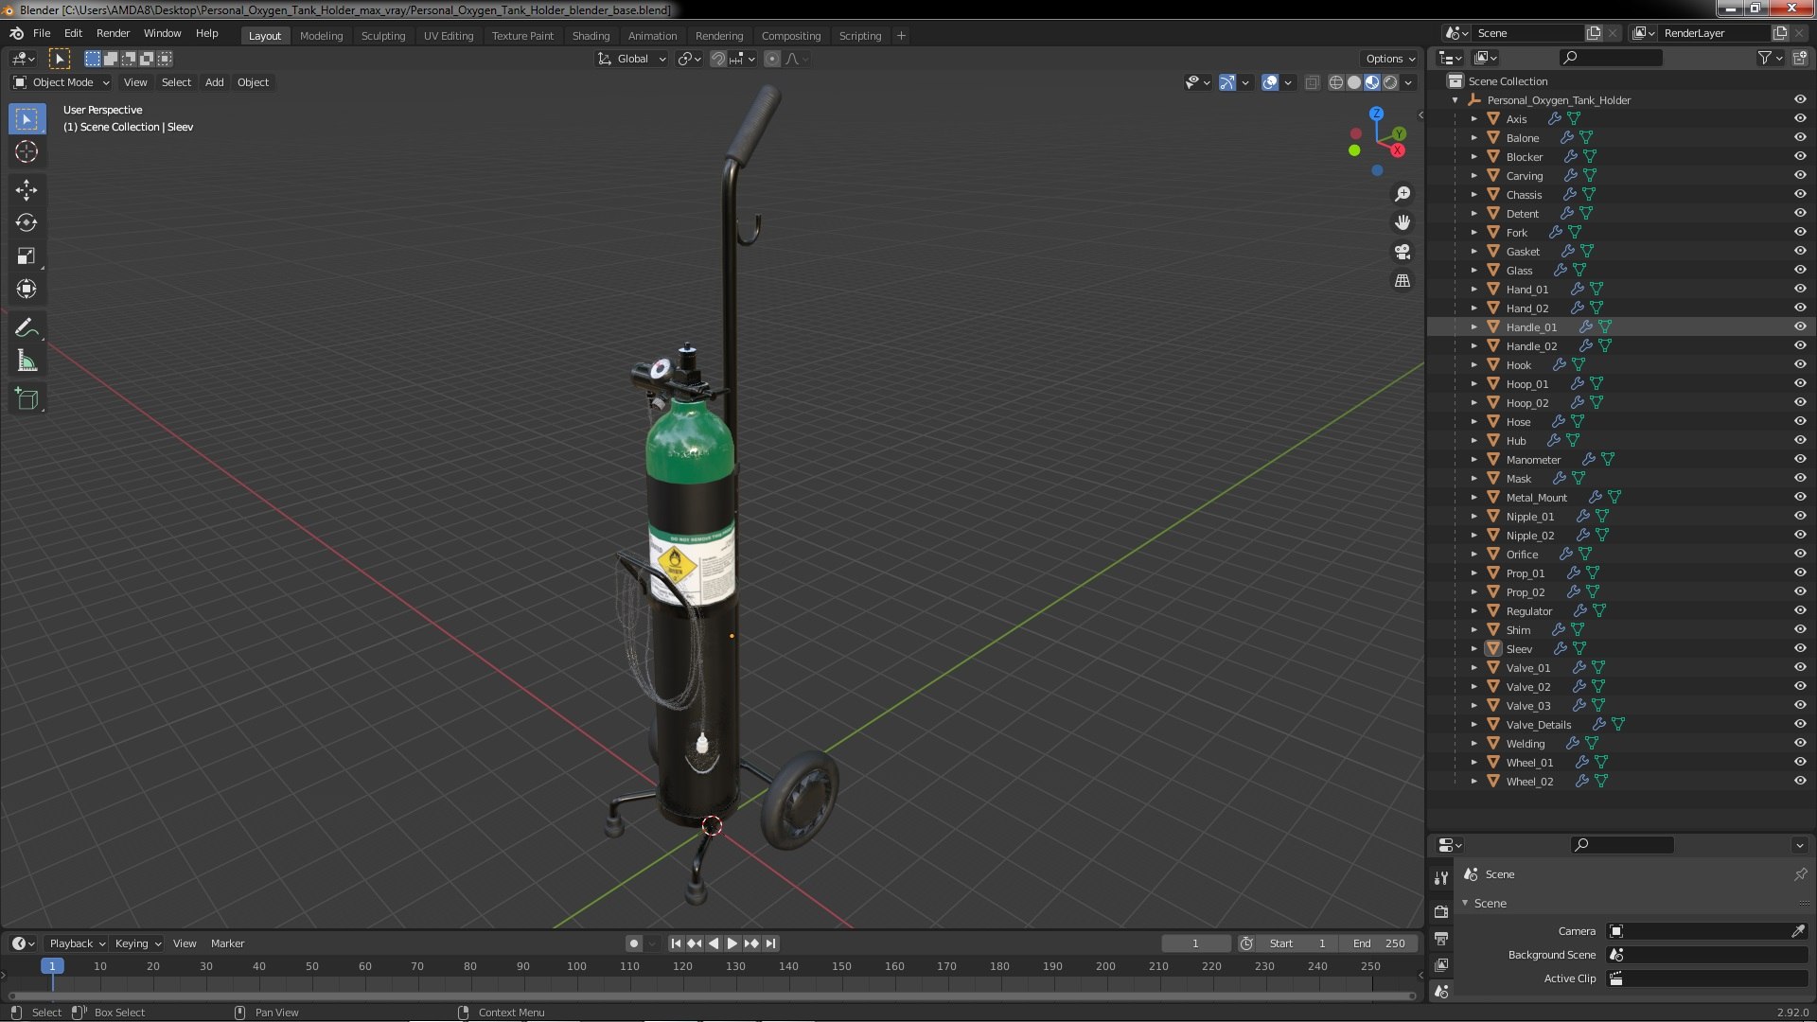1817x1022 pixels.
Task: Expand the Chassis object in outliner
Action: (x=1473, y=194)
